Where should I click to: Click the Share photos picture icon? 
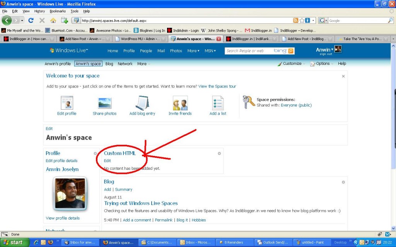(x=105, y=103)
